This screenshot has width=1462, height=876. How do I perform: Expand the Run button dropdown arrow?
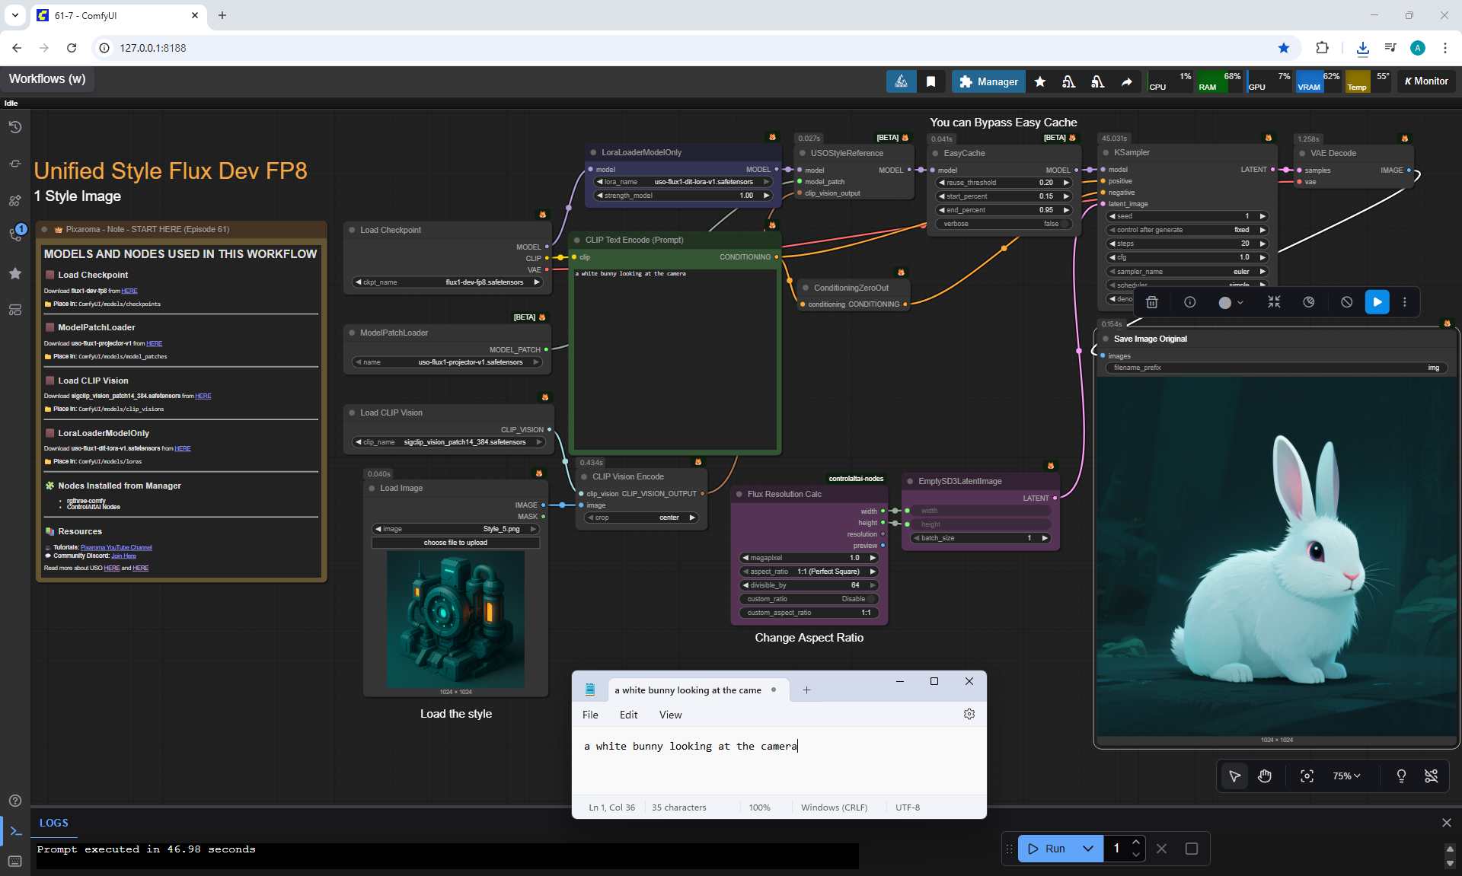[x=1088, y=849]
